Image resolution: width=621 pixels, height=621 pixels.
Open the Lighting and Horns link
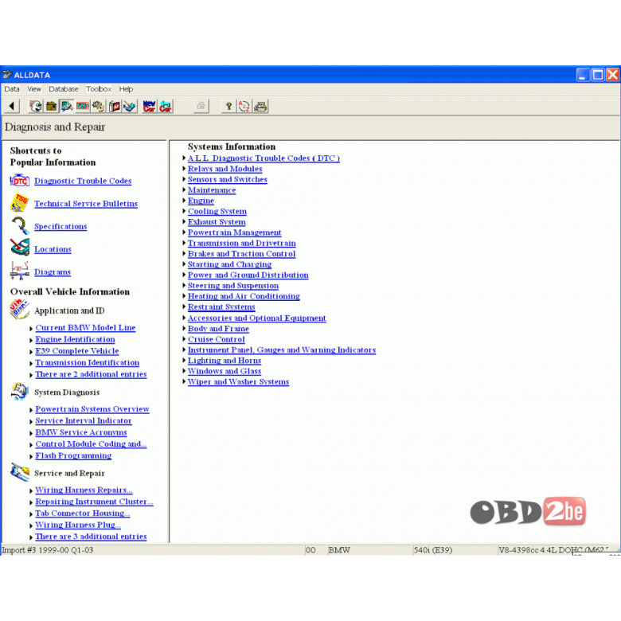pos(225,361)
